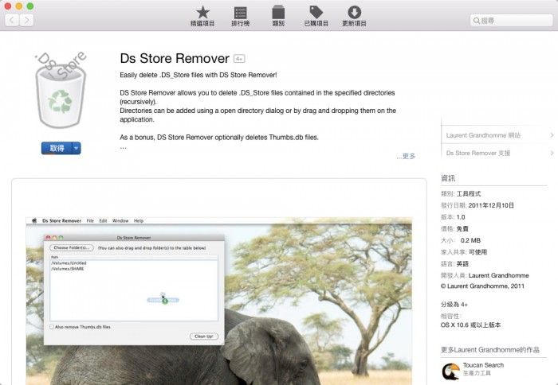Image resolution: width=558 pixels, height=385 pixels.
Task: Click family sharing value 可使用
Action: [477, 252]
